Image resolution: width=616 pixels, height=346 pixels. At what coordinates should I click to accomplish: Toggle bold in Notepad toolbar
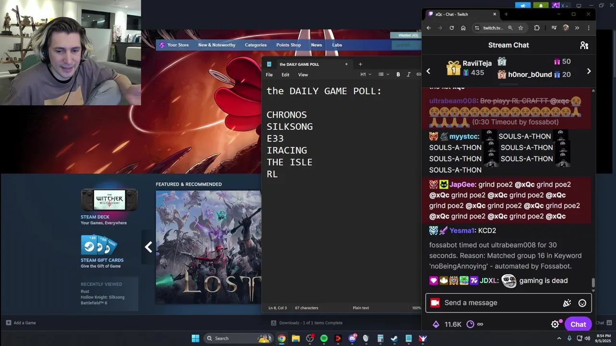(x=398, y=74)
